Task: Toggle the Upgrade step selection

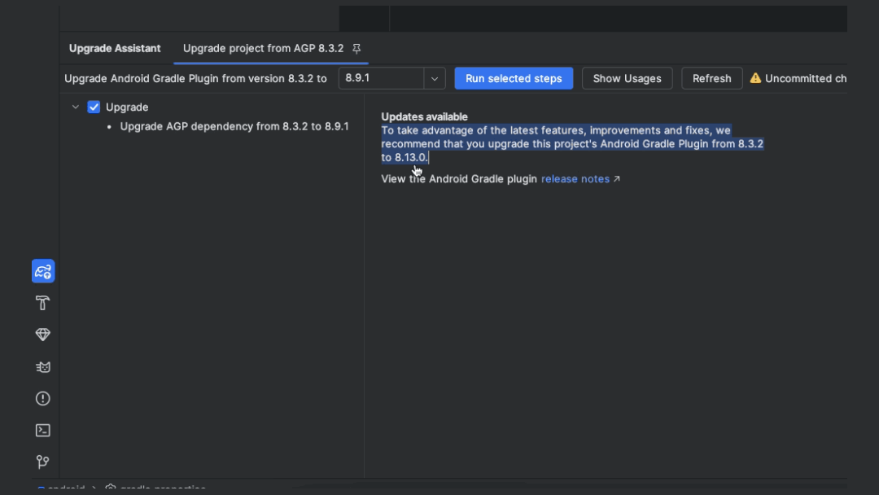Action: tap(94, 107)
